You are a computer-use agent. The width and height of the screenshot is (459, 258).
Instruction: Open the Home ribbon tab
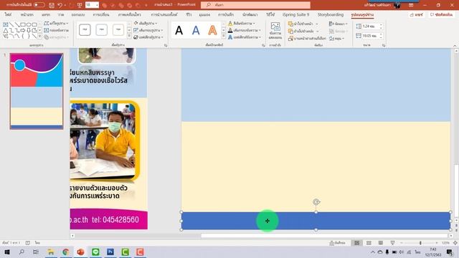[x=27, y=14]
